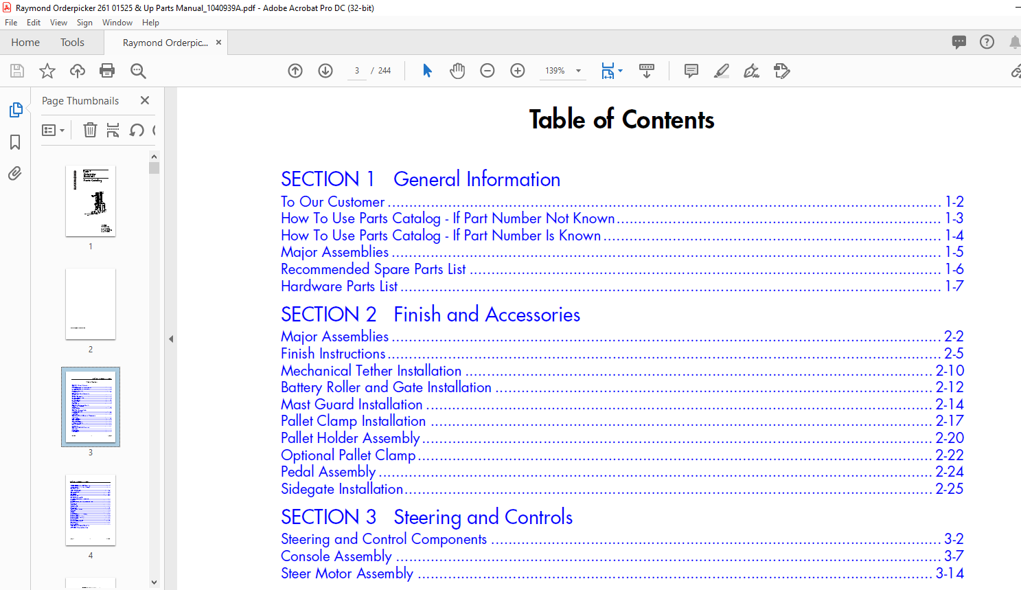Click the read mode keyboard icon
1021x590 pixels.
click(647, 71)
